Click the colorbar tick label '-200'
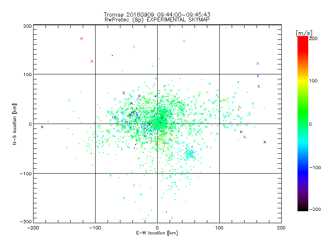This screenshot has width=331, height=248. click(x=315, y=209)
